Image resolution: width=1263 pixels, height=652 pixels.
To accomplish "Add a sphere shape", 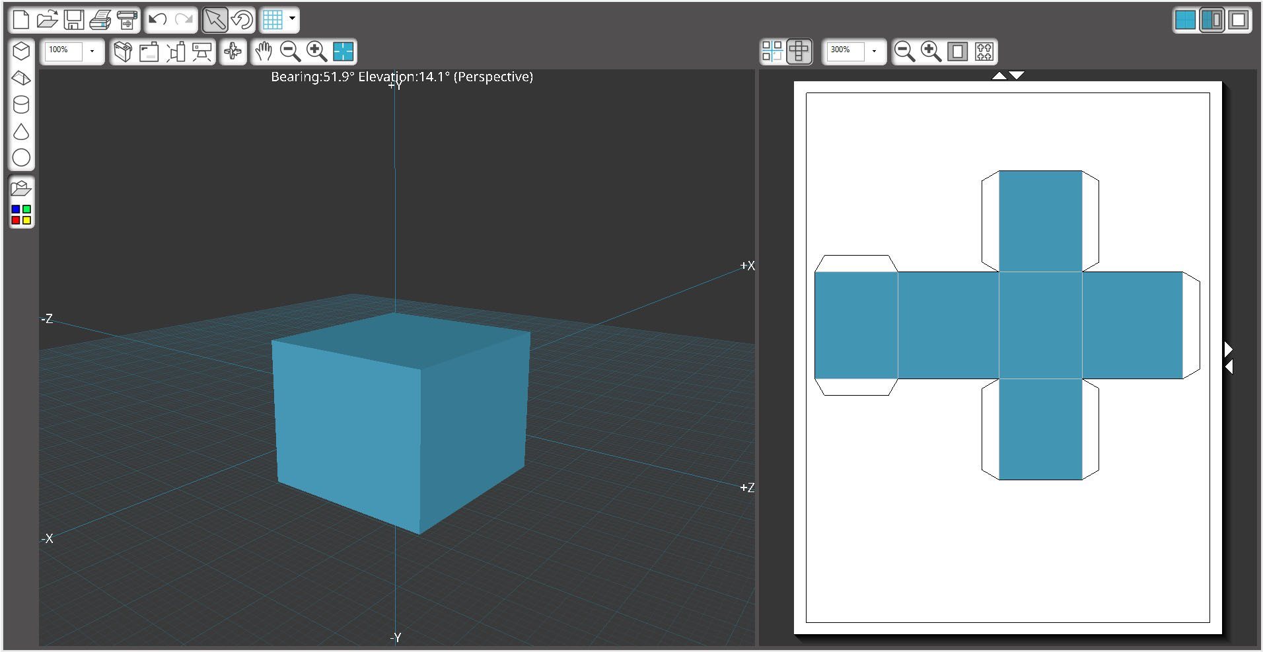I will (x=21, y=158).
